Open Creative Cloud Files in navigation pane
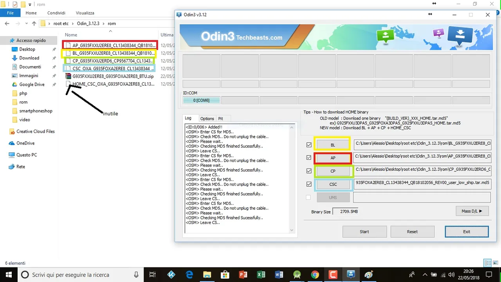The image size is (501, 282). click(x=35, y=132)
